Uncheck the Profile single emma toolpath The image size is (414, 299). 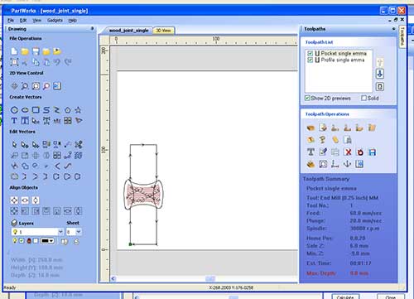[310, 60]
